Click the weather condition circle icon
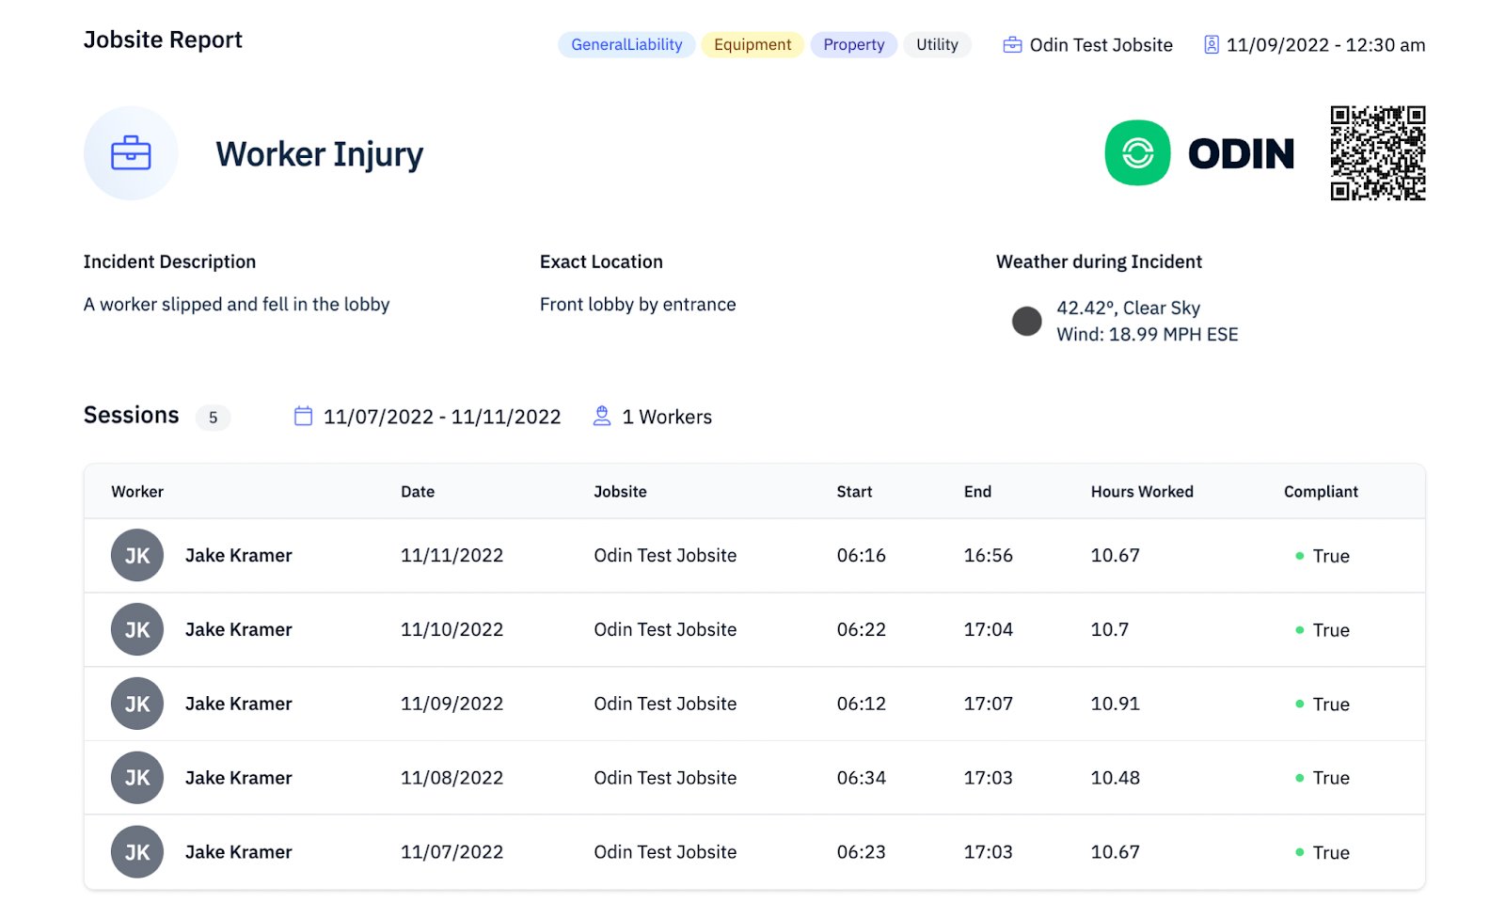This screenshot has width=1505, height=918. pyautogui.click(x=1026, y=321)
